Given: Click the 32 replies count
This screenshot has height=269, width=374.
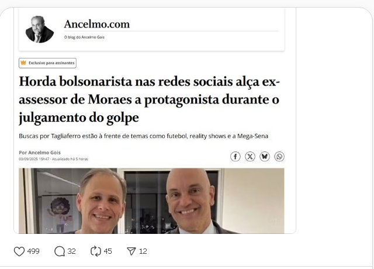Looking at the screenshot, I should point(71,251).
